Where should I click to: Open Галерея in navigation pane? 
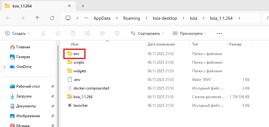pos(20,57)
